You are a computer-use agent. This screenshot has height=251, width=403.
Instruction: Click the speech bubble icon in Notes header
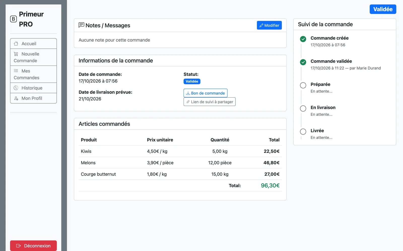pyautogui.click(x=81, y=25)
